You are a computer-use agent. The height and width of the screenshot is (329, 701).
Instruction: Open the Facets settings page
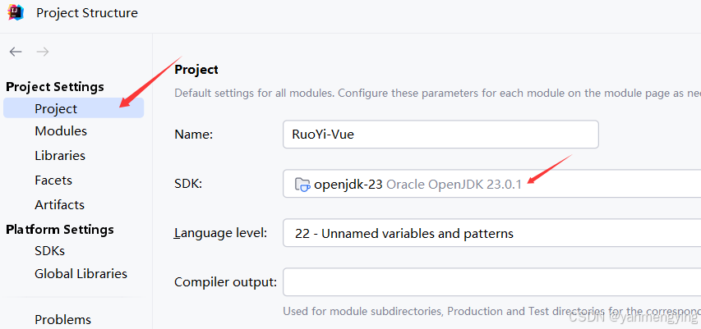click(x=53, y=180)
